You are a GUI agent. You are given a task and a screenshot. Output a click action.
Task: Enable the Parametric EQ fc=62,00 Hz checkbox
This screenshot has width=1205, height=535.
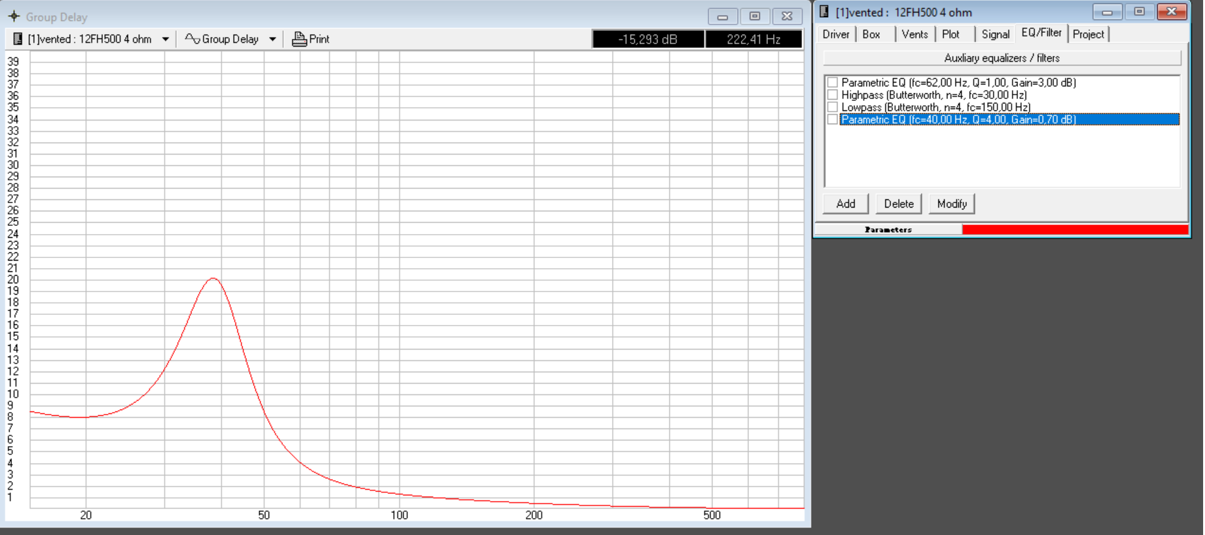(x=832, y=83)
